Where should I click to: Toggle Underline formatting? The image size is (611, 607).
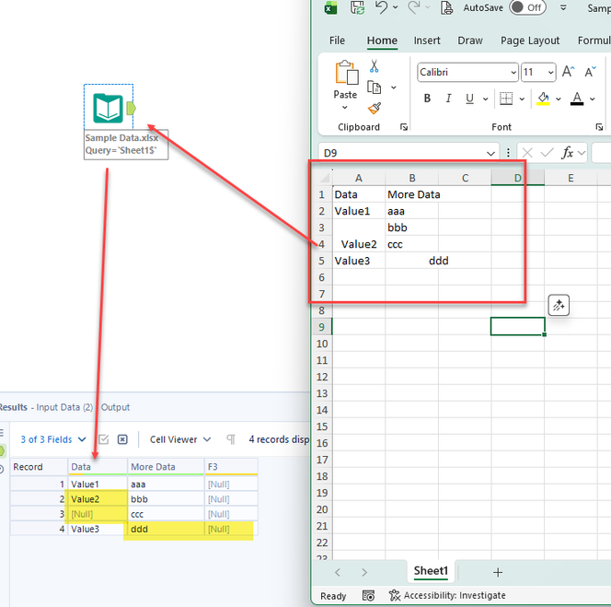pyautogui.click(x=470, y=99)
